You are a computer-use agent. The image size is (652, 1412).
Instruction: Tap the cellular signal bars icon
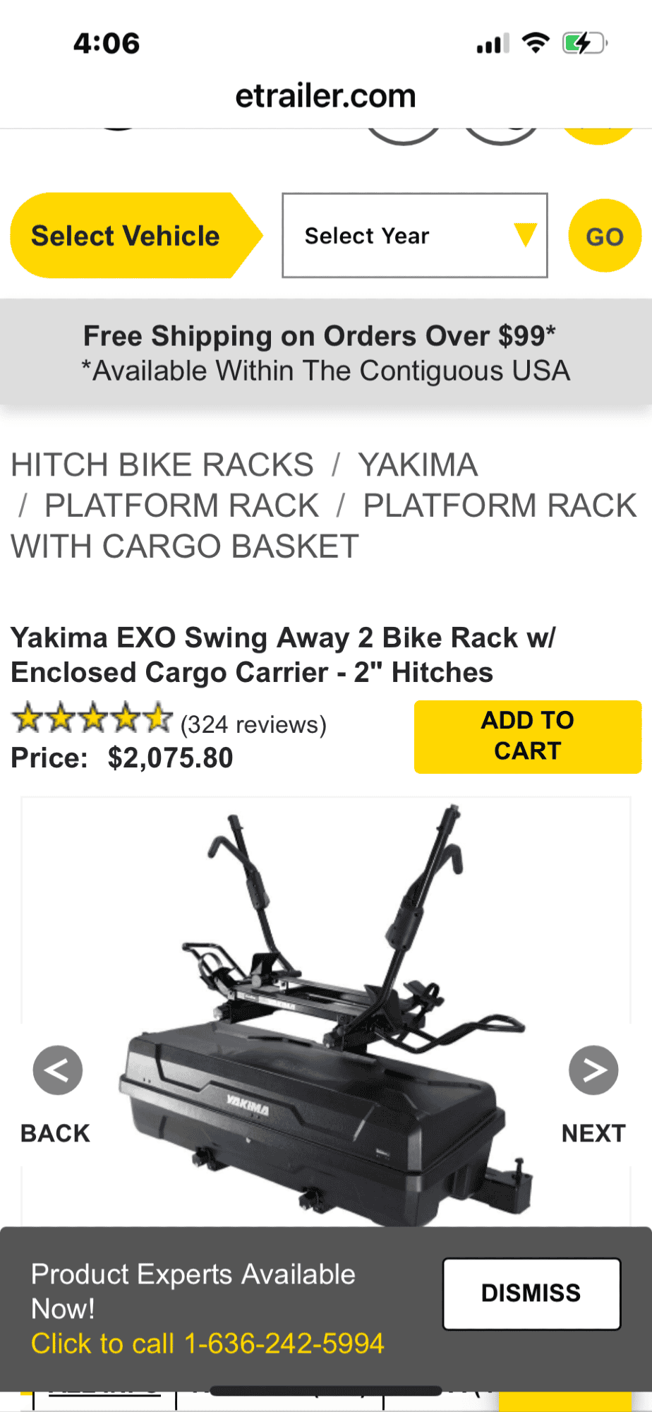493,44
